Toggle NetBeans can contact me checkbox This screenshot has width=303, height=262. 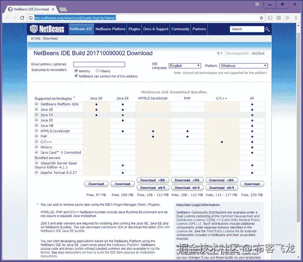(x=76, y=76)
